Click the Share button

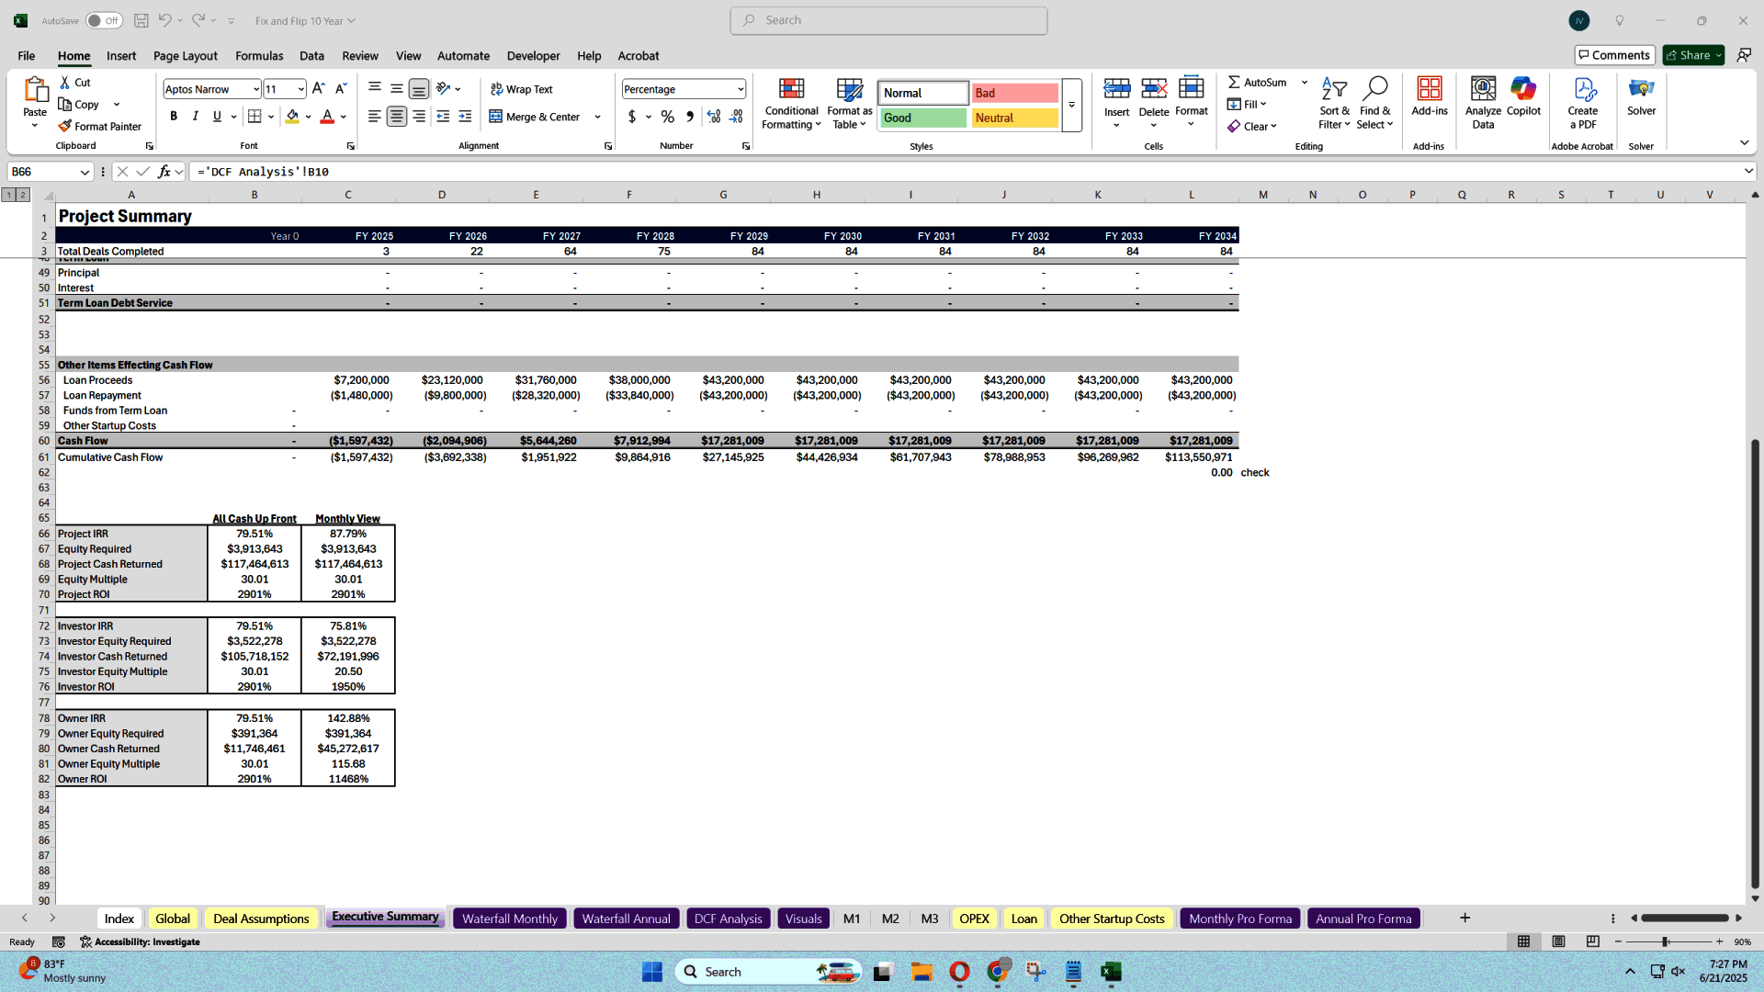(1693, 55)
